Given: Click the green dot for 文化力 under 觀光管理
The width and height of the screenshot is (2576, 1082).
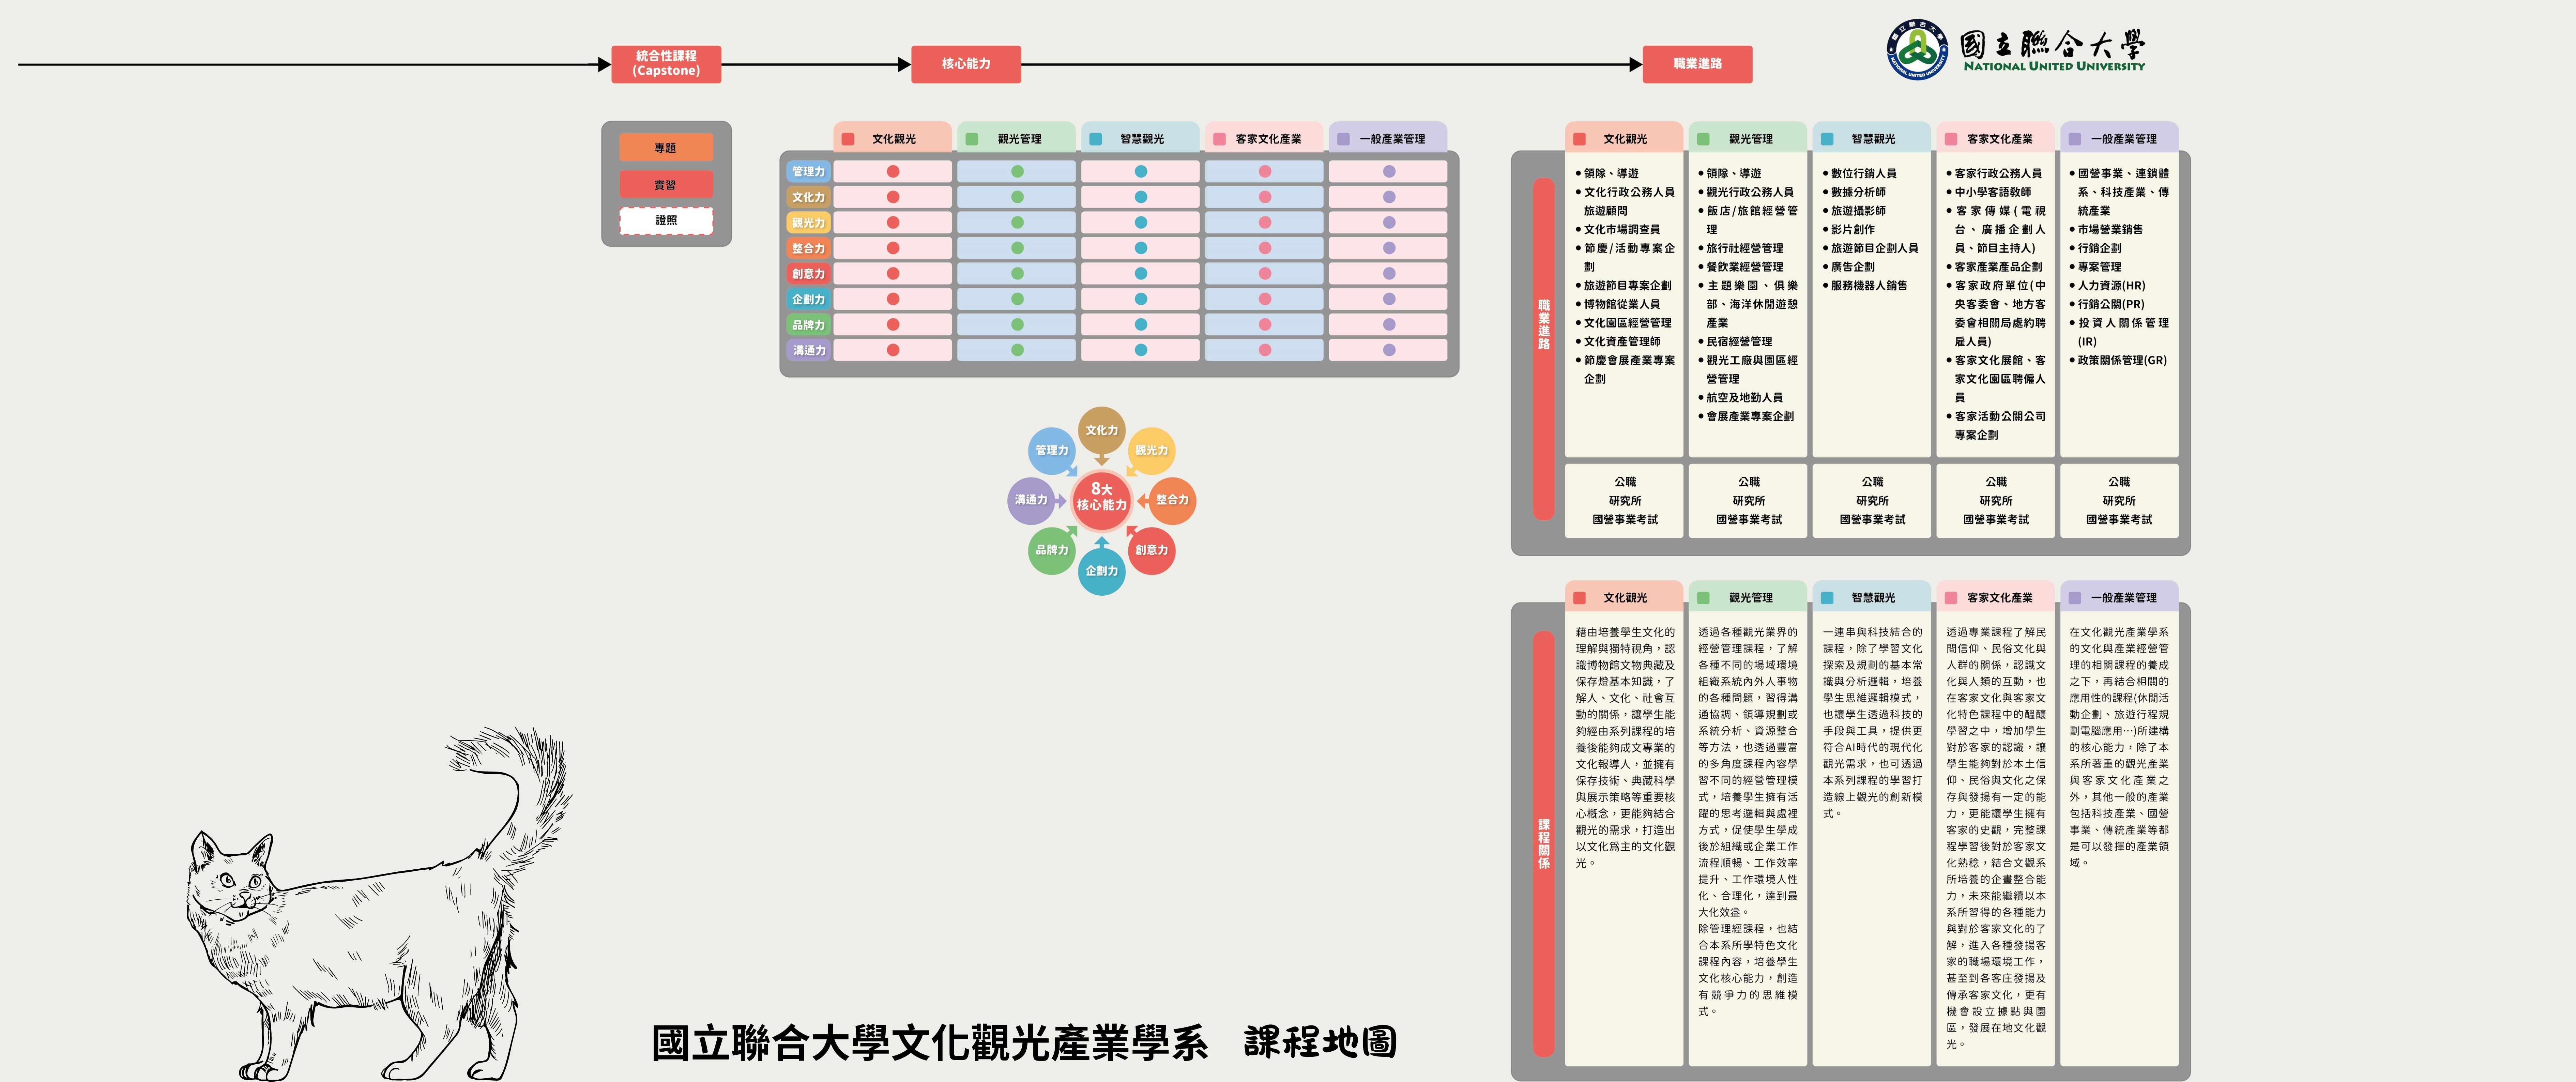Looking at the screenshot, I should point(1017,197).
